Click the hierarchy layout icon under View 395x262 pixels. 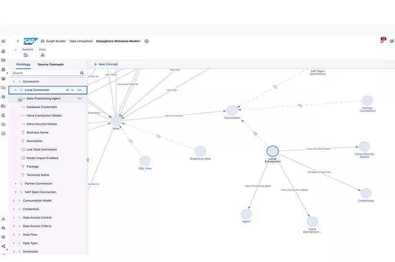tap(43, 55)
